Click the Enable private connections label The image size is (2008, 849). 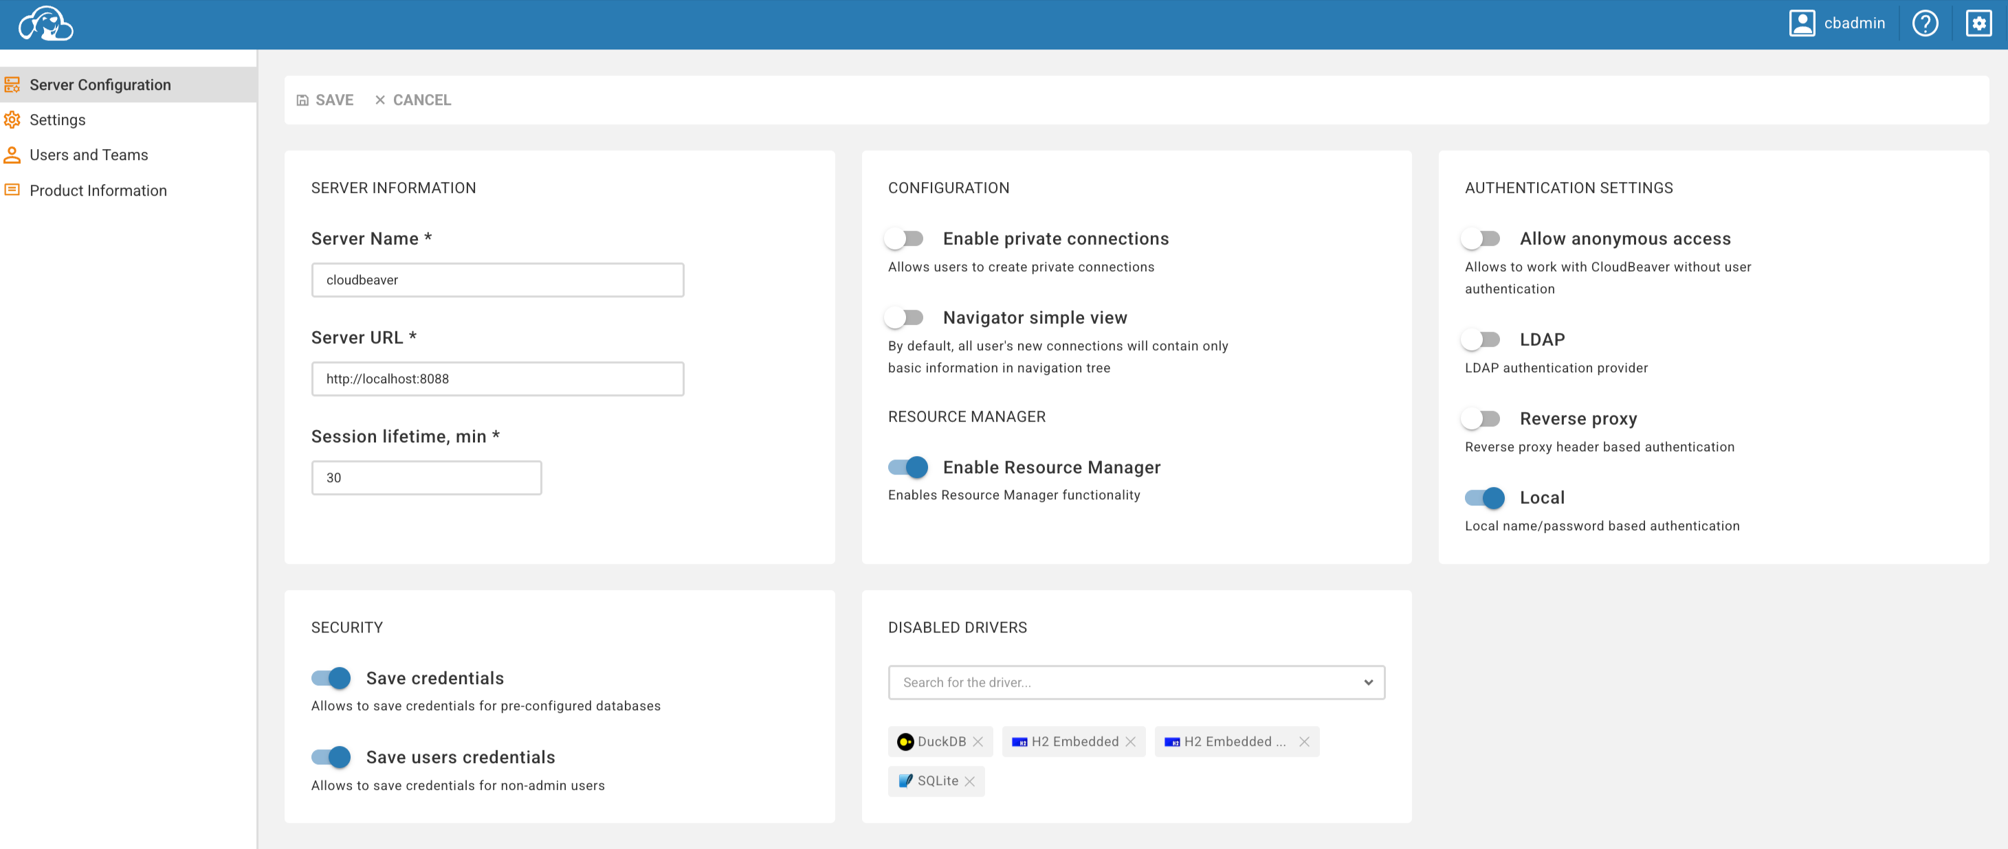click(1055, 238)
